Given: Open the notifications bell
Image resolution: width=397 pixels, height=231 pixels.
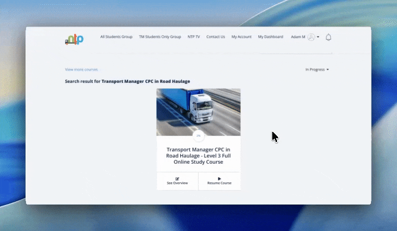Looking at the screenshot, I should point(329,37).
